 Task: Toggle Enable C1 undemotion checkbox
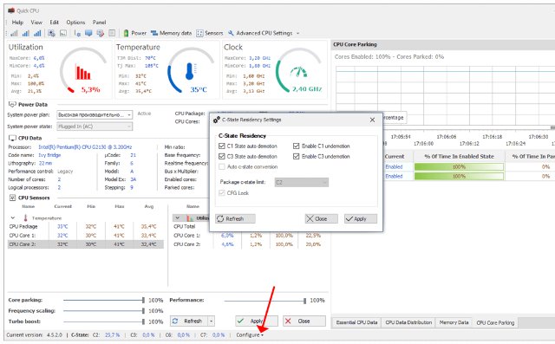[297, 146]
